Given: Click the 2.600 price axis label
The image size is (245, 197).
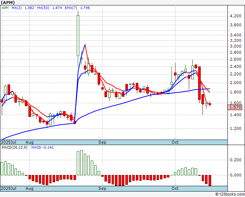Looking at the screenshot, I should (236, 59).
